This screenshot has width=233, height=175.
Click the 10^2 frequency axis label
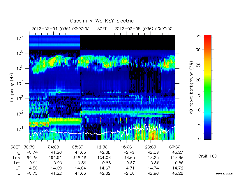[20, 114]
